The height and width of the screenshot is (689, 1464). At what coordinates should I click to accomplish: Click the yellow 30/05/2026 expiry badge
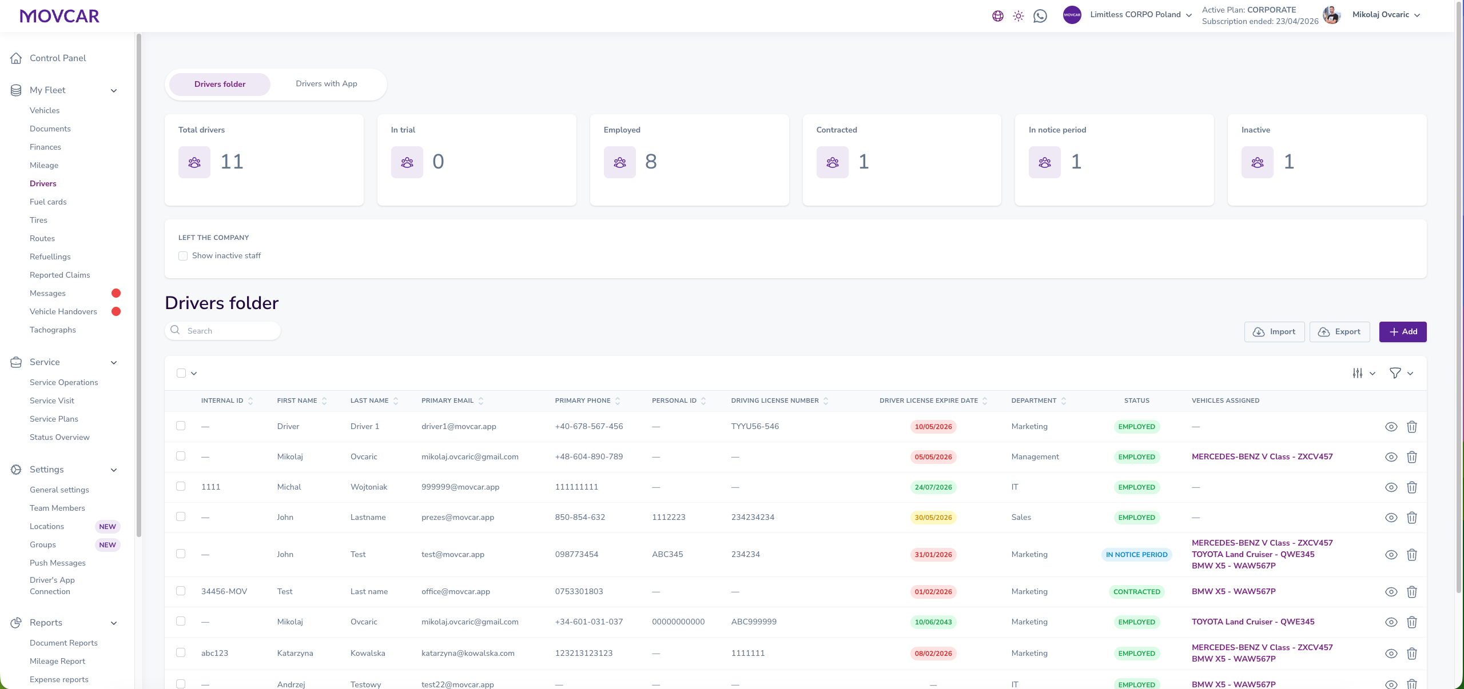click(x=933, y=518)
